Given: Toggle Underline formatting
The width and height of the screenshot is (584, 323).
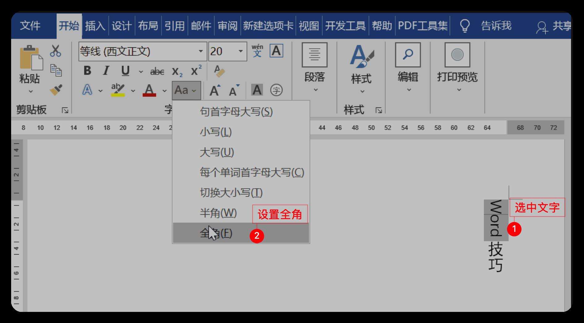Looking at the screenshot, I should click(x=125, y=71).
